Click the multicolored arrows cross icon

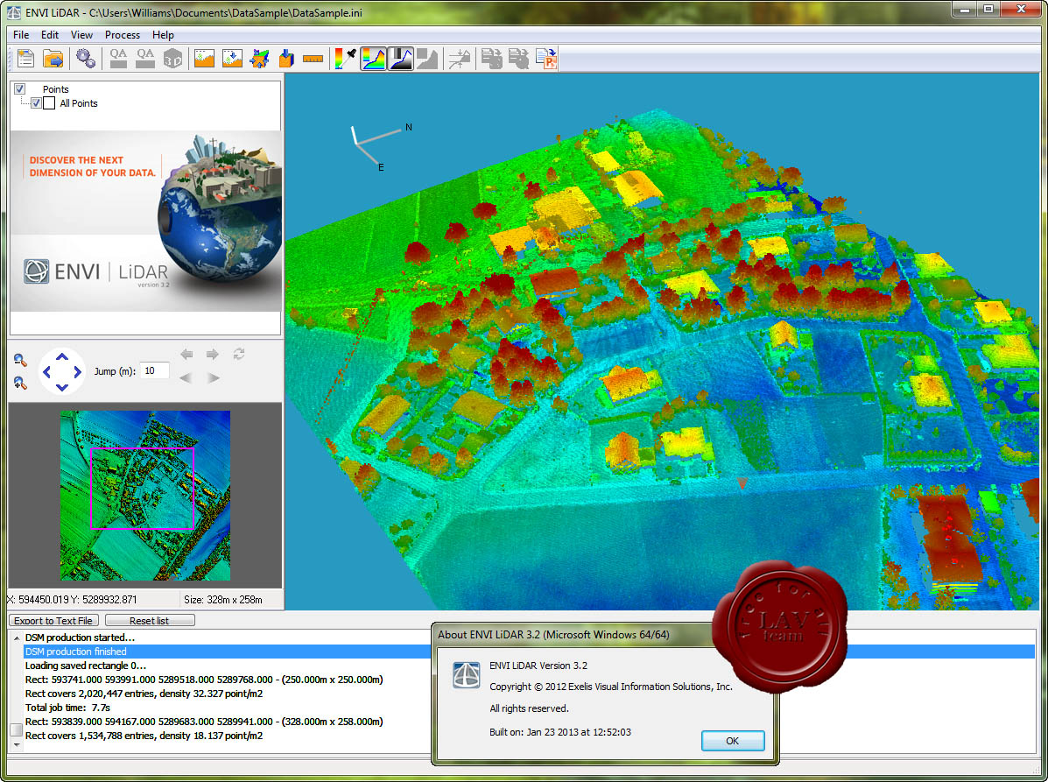[259, 59]
